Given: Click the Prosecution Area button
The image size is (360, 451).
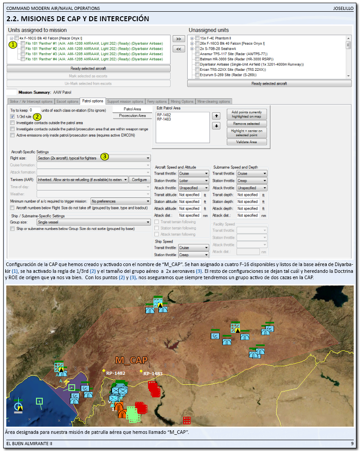Looking at the screenshot, I should 132,115.
